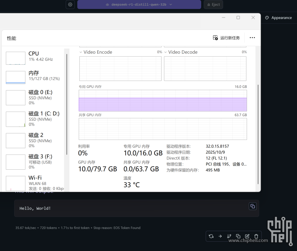297x251 pixels.
Task: Regenerate the model response
Action: tap(211, 236)
